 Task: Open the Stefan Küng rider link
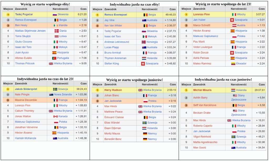111,64
